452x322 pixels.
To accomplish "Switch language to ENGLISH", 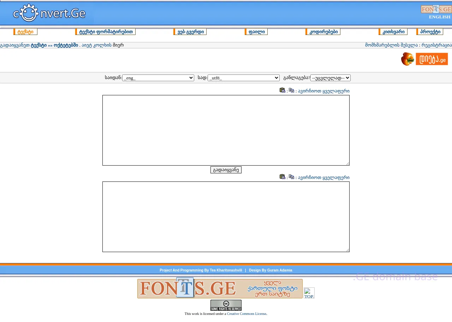I will 439,17.
